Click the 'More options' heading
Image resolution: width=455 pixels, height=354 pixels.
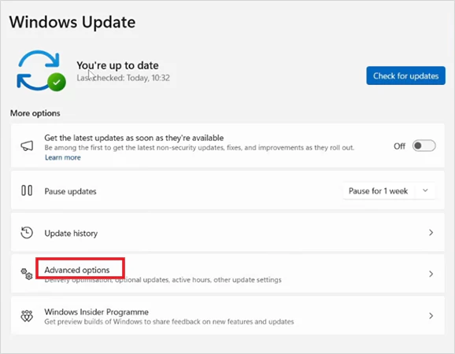click(x=35, y=113)
